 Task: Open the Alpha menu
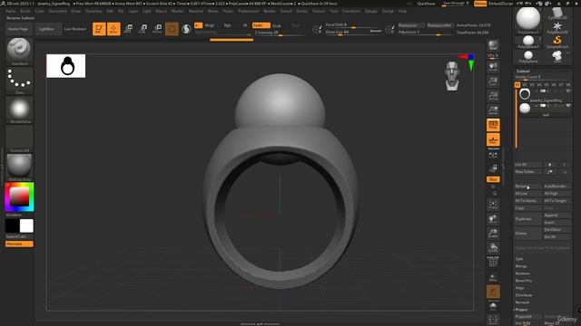pyautogui.click(x=11, y=11)
